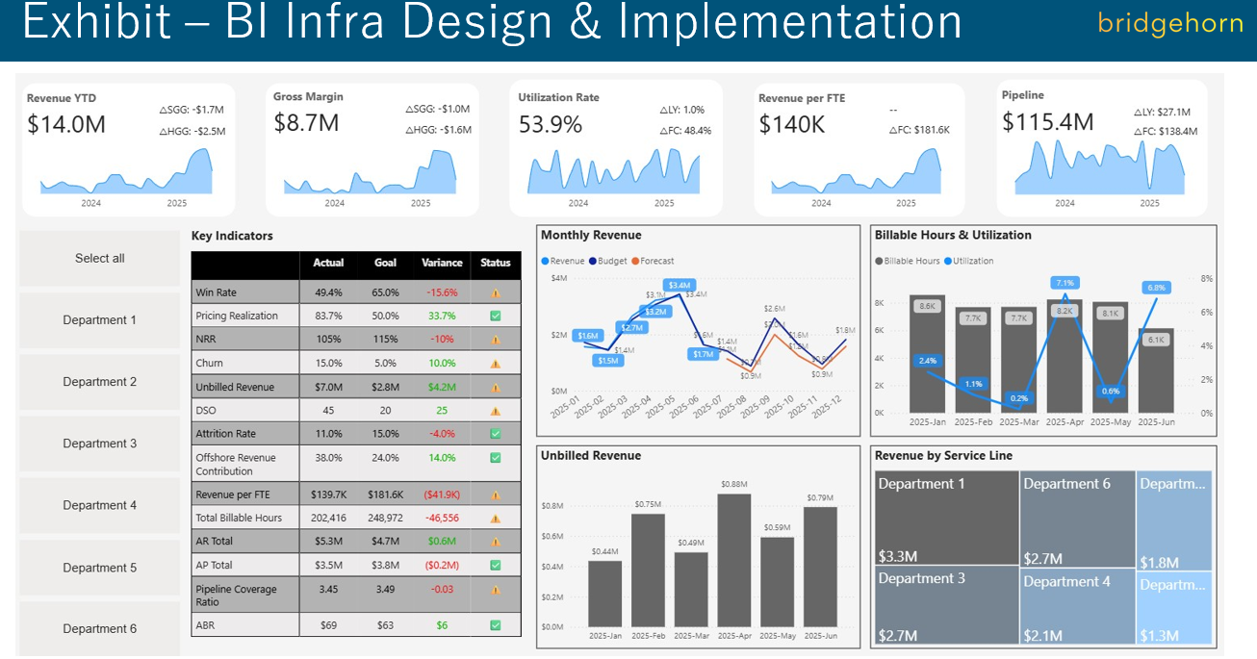Image resolution: width=1257 pixels, height=659 pixels.
Task: Click the $14.0M Revenue YTD value
Action: tap(66, 125)
